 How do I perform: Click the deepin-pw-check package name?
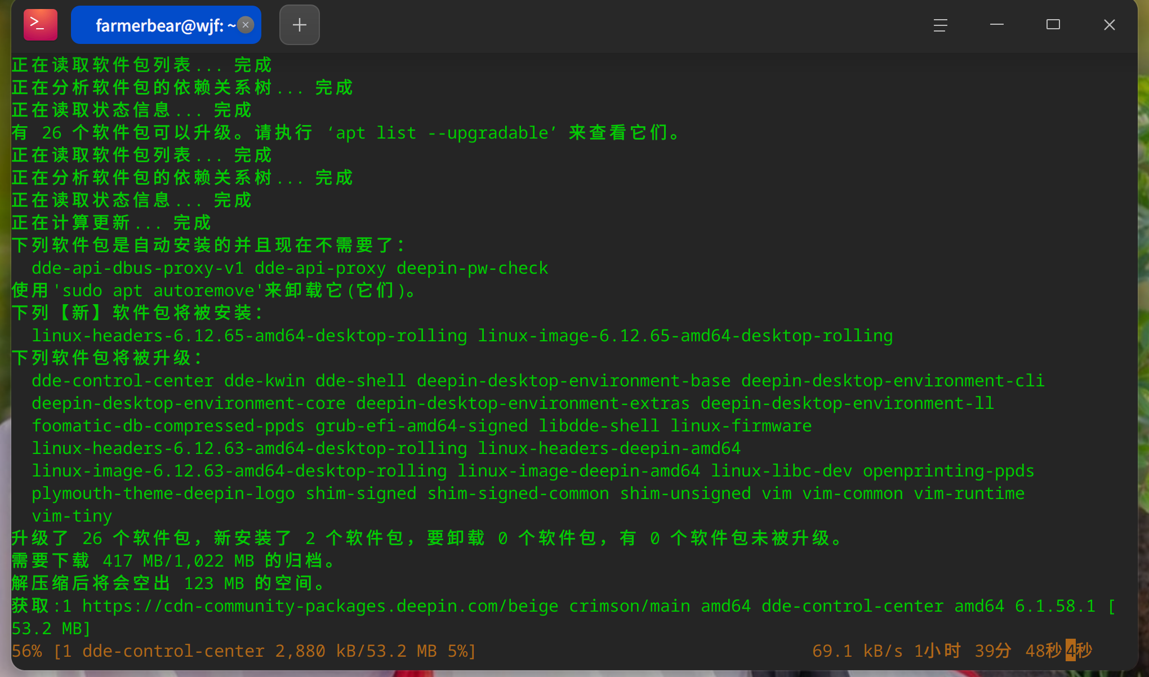pos(472,268)
